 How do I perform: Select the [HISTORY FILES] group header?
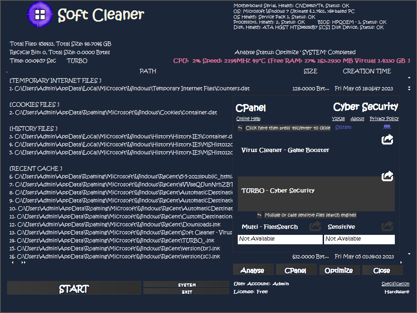click(x=33, y=128)
